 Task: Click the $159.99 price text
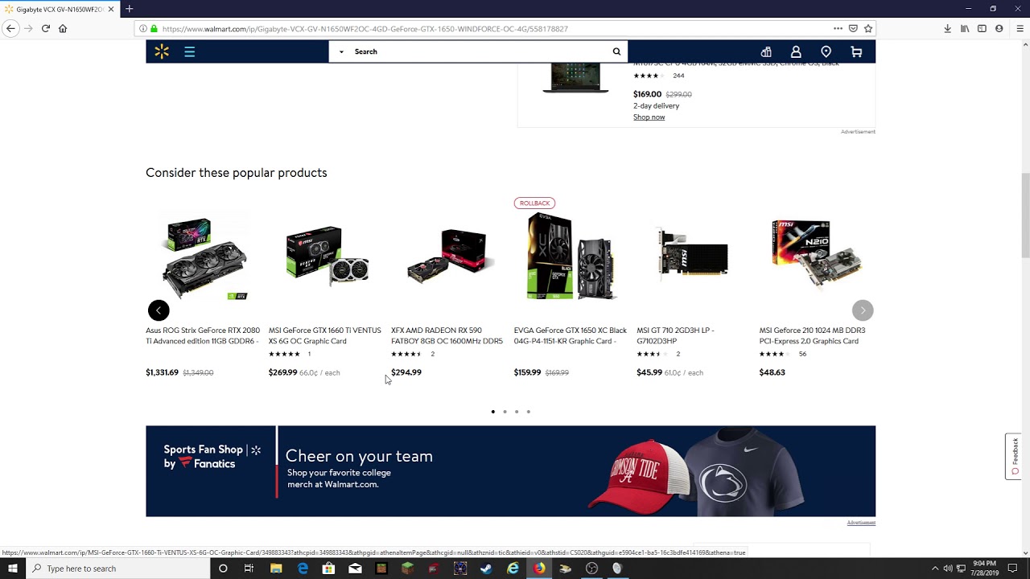point(528,372)
